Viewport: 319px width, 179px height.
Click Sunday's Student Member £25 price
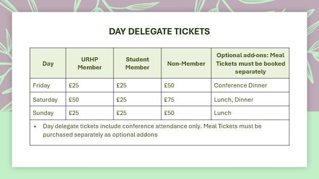[x=121, y=113]
